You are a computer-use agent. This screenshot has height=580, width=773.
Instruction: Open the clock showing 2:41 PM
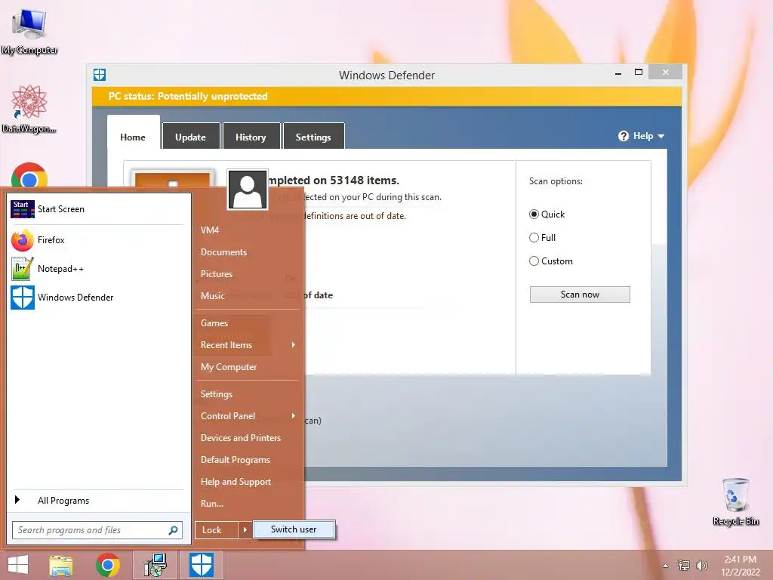click(x=741, y=566)
